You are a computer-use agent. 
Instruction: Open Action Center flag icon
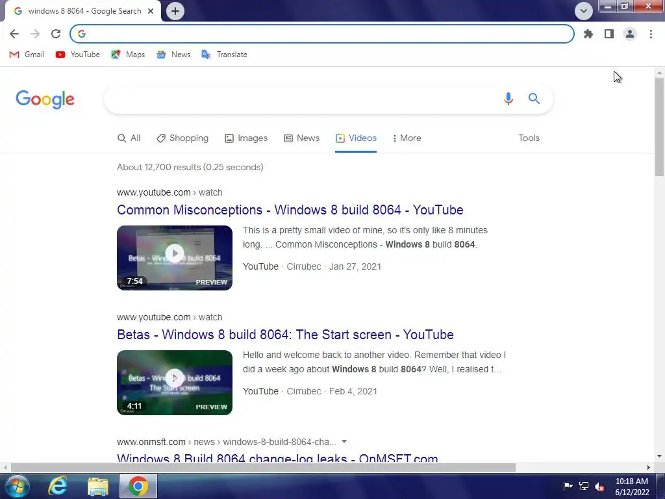pos(568,486)
